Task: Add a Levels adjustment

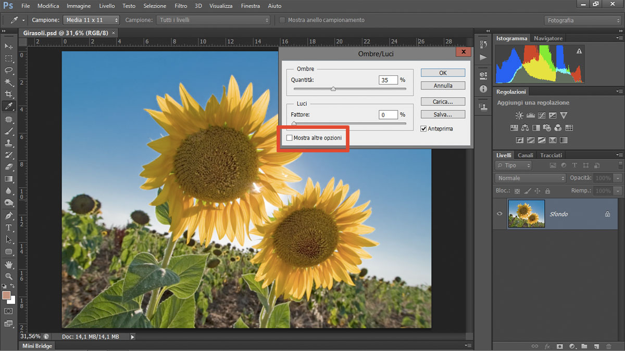Action: (x=531, y=115)
